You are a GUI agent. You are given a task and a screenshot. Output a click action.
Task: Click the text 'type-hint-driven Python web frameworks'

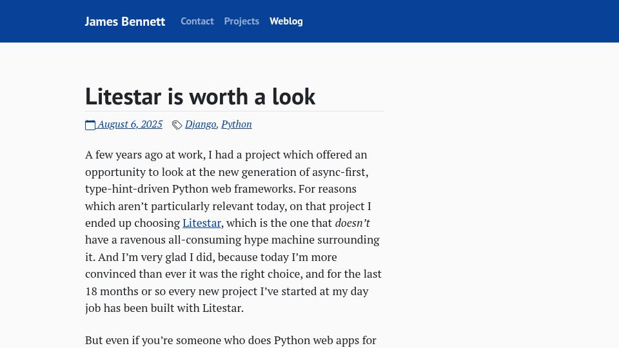point(190,189)
